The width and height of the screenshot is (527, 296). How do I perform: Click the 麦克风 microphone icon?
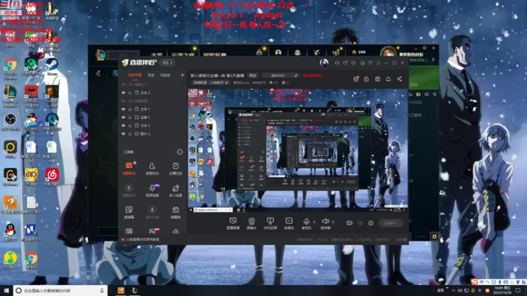[306, 222]
